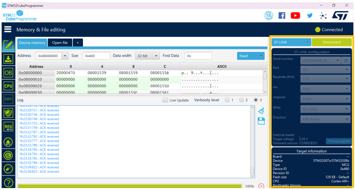Click the Firmware upgrade button
The image size is (355, 190).
point(339,141)
